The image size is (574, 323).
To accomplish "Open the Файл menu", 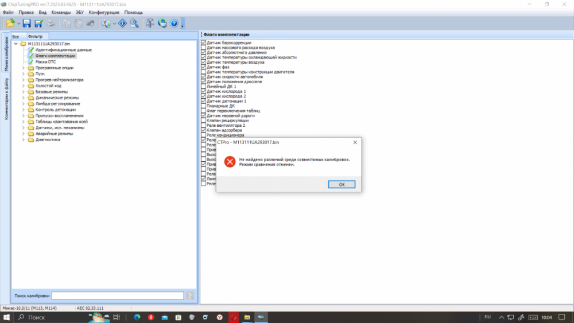I will tap(8, 13).
